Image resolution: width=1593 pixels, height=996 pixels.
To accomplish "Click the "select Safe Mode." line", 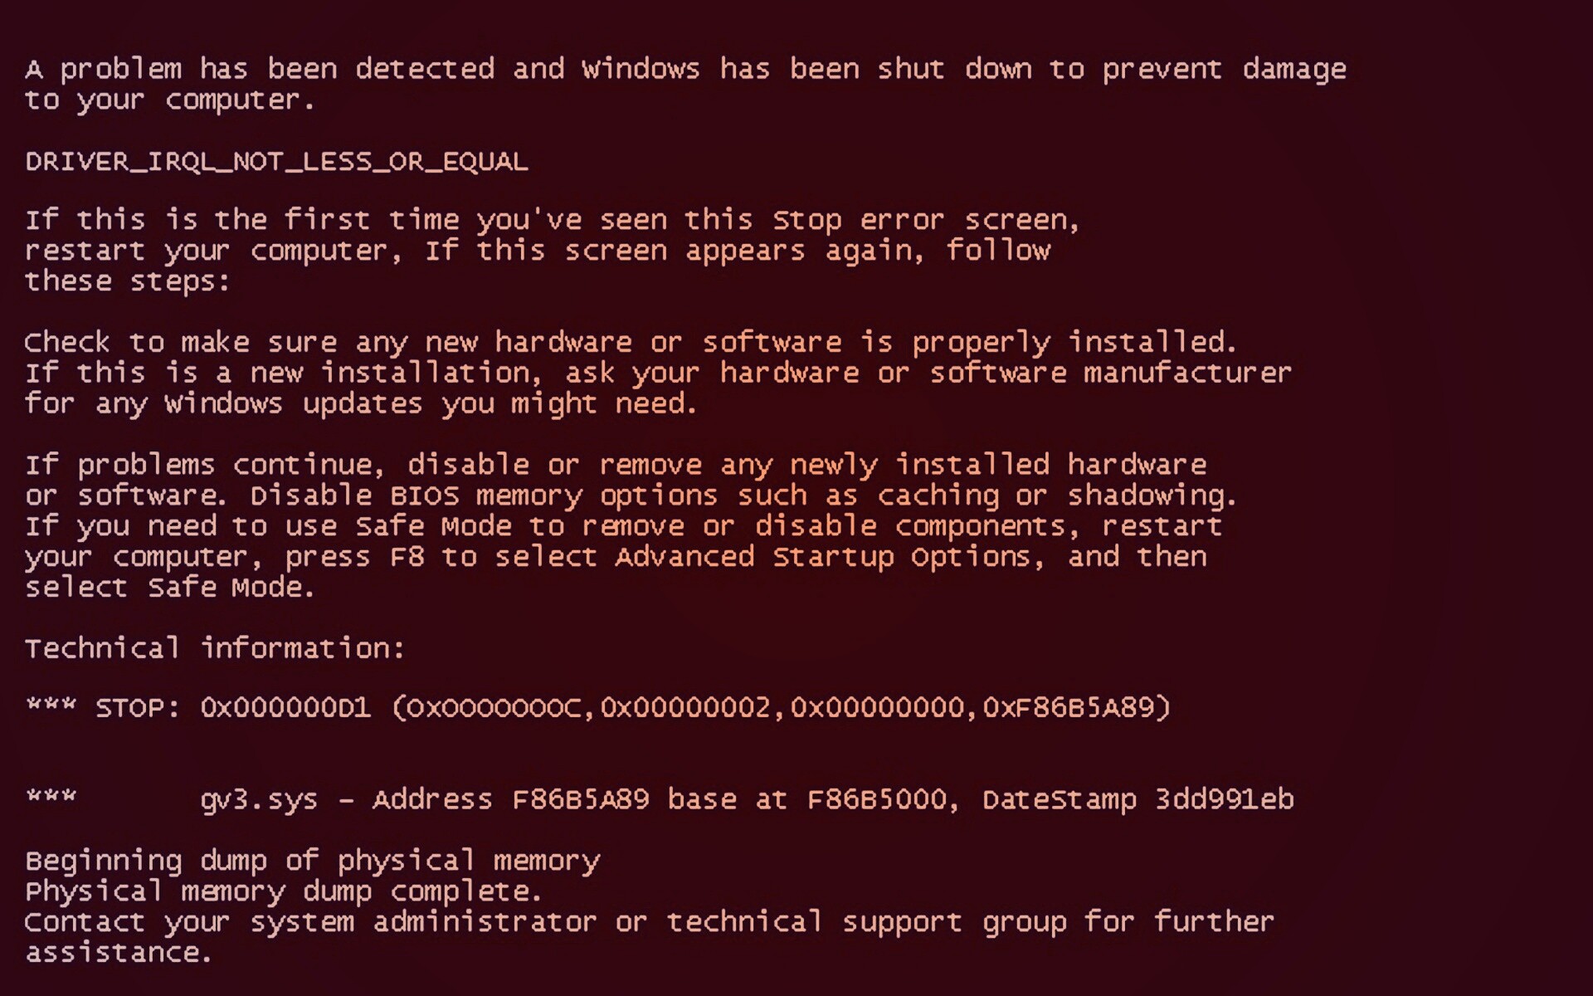I will coord(169,588).
